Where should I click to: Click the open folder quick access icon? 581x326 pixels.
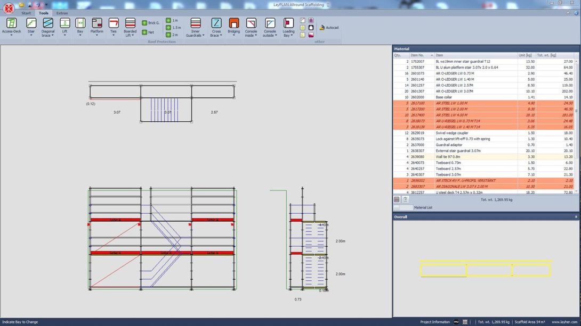(21, 5)
